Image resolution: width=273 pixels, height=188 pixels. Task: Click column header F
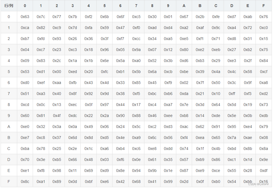point(263,6)
